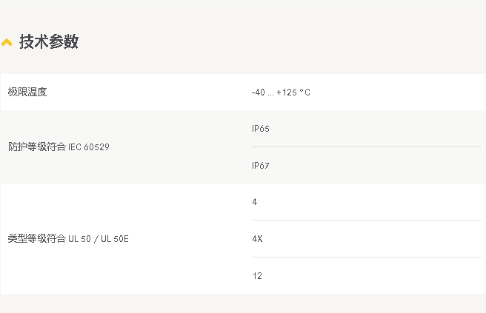Select the 防护等级符合 IEC 60529 label
Image resolution: width=486 pixels, height=313 pixels.
(x=59, y=147)
